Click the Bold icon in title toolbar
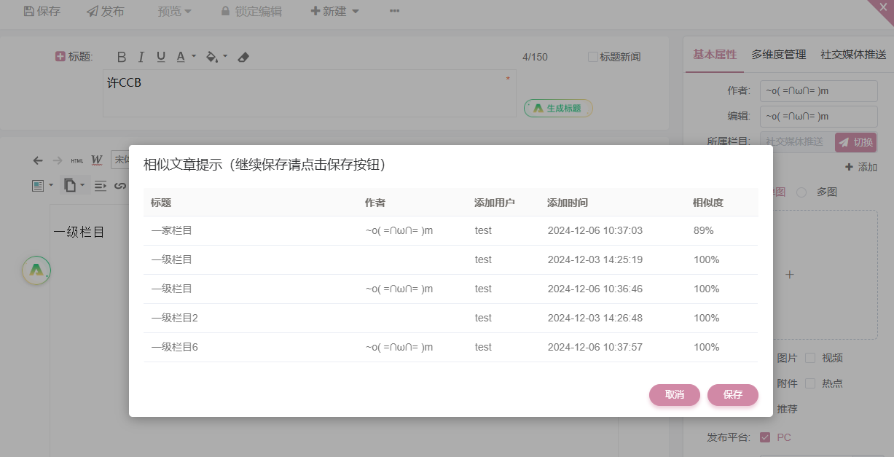Screen dimensions: 894x457 coord(122,57)
